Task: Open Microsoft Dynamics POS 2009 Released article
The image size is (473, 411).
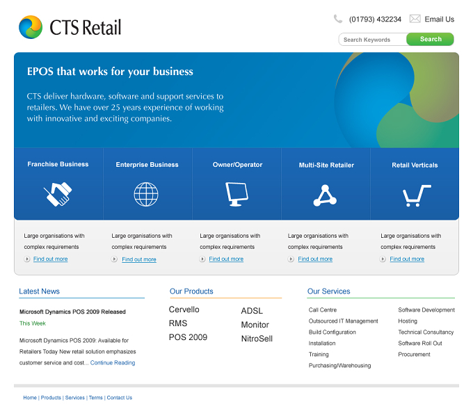Action: 73,312
